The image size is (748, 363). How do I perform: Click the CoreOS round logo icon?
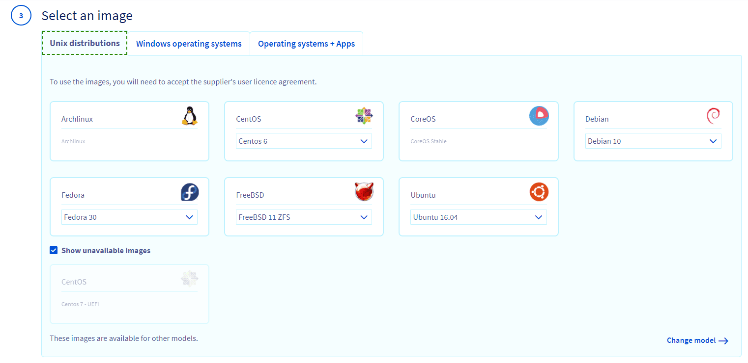click(x=539, y=116)
